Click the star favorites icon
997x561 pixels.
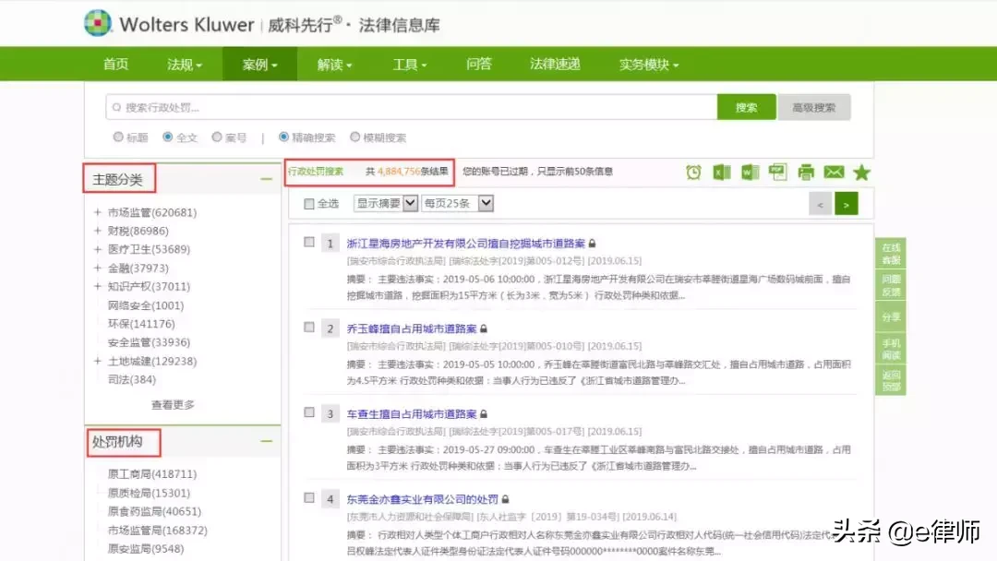[x=863, y=172]
